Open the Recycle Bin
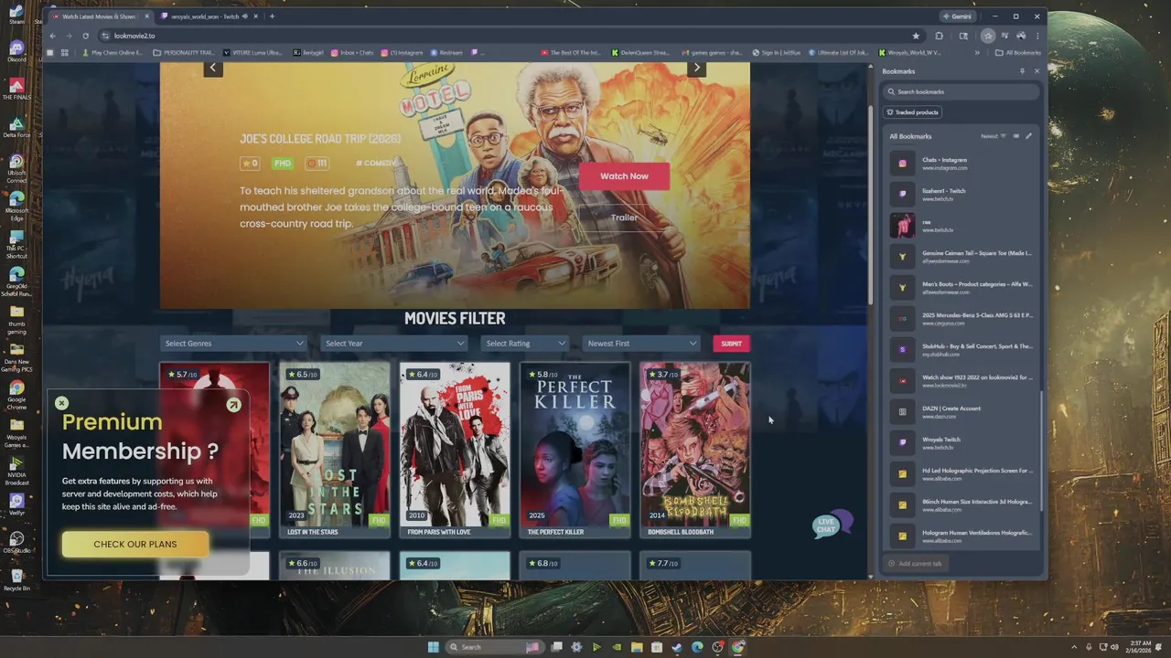Image resolution: width=1171 pixels, height=658 pixels. coord(16,579)
